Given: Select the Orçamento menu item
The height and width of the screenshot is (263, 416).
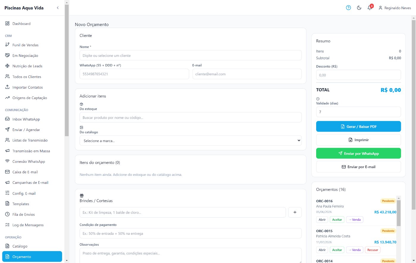Looking at the screenshot, I should pos(32,257).
